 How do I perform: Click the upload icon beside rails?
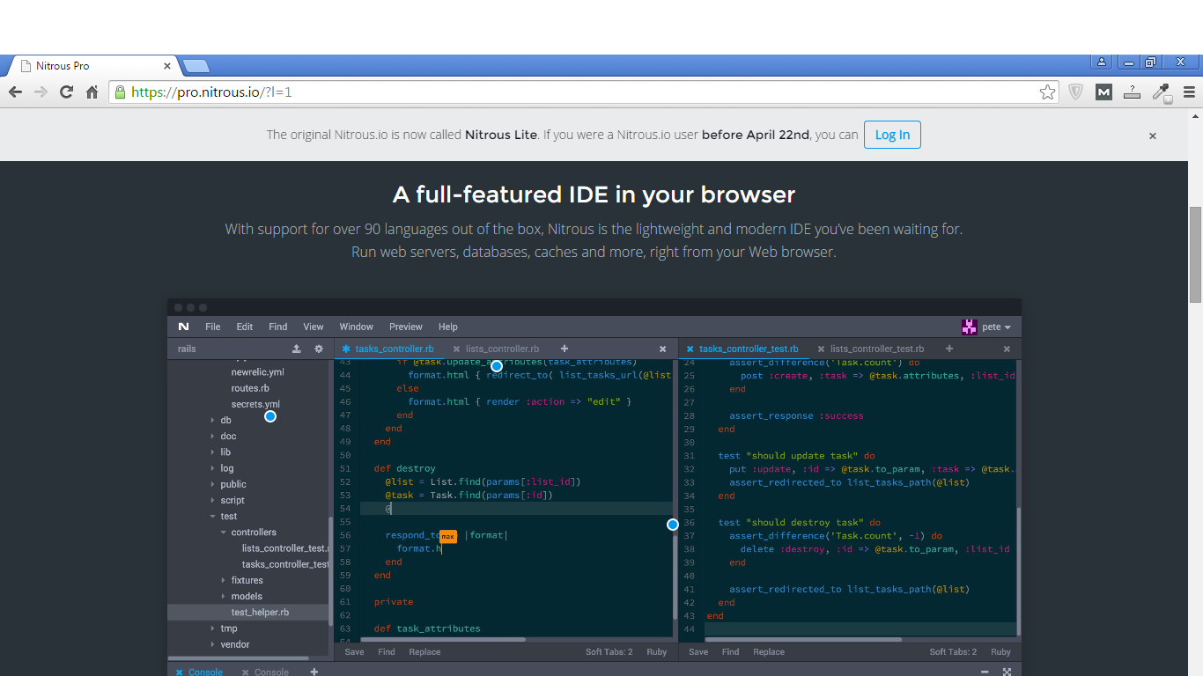[x=297, y=349]
